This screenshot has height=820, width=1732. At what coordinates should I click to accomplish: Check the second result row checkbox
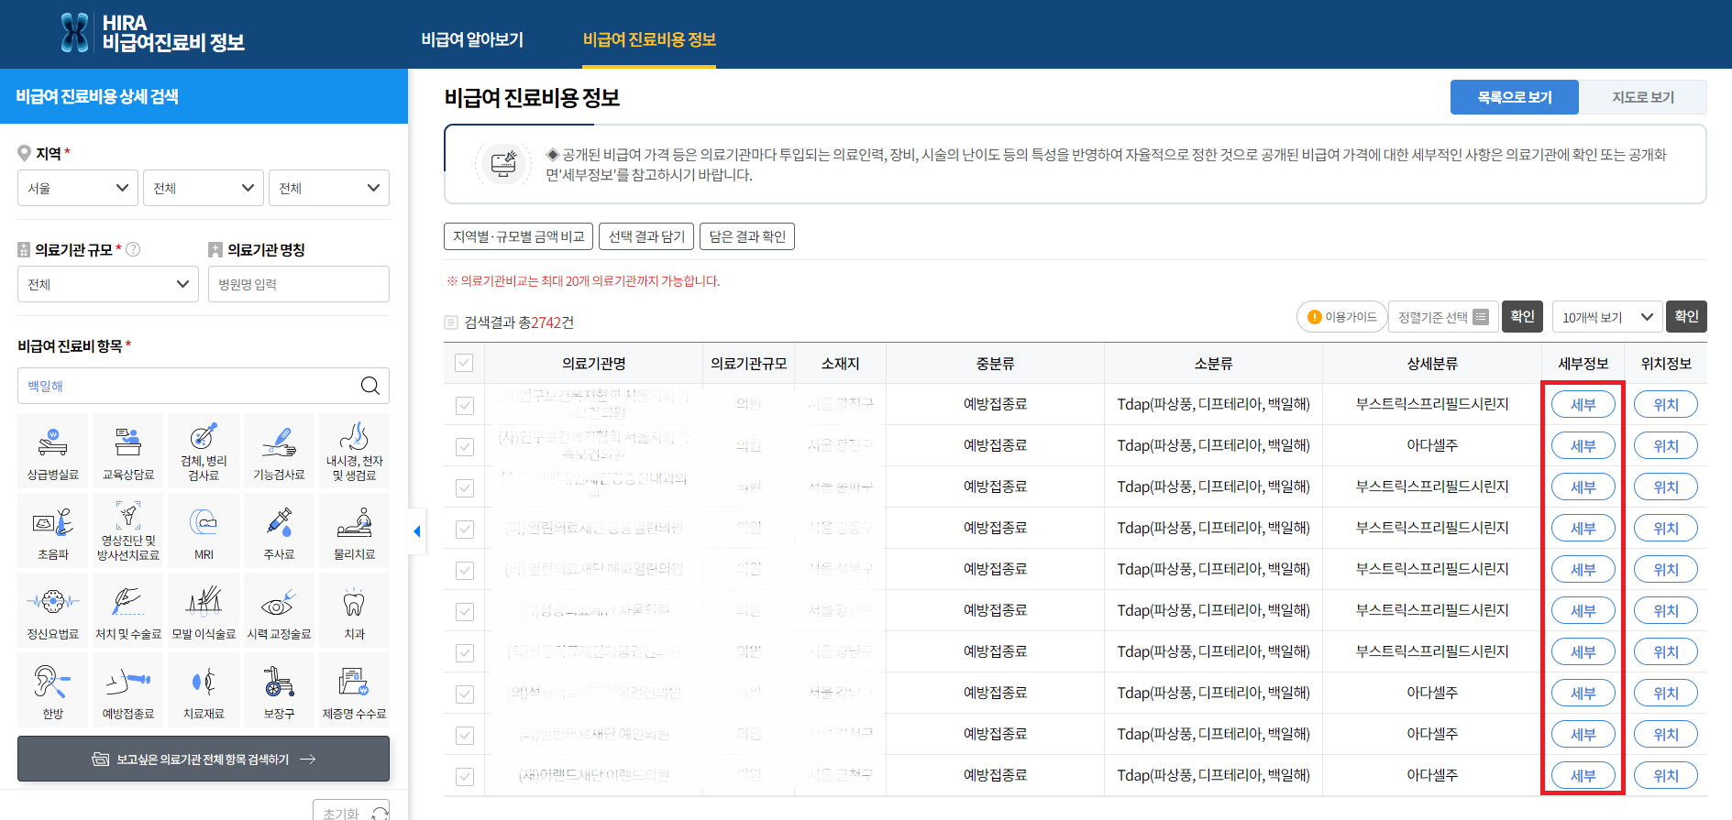point(465,446)
